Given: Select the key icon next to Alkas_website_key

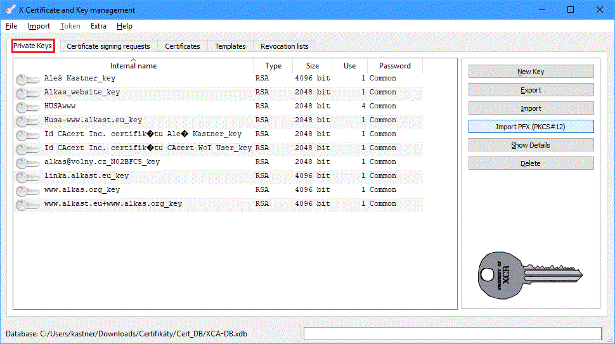Looking at the screenshot, I should click(x=27, y=93).
